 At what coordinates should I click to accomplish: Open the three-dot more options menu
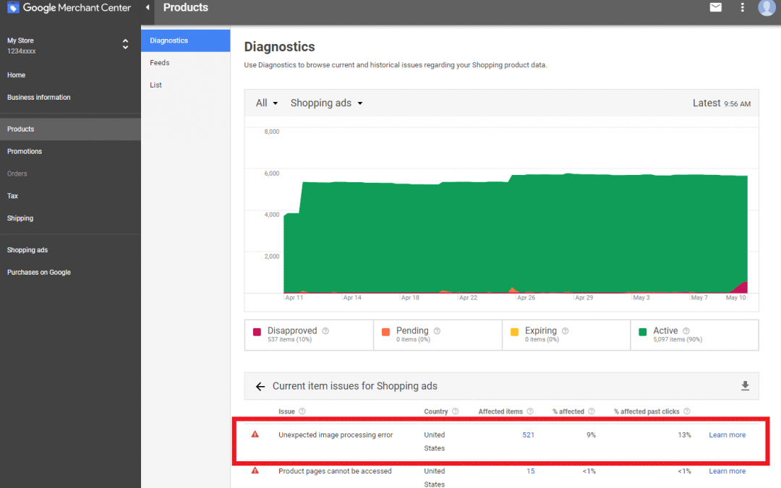coord(742,7)
